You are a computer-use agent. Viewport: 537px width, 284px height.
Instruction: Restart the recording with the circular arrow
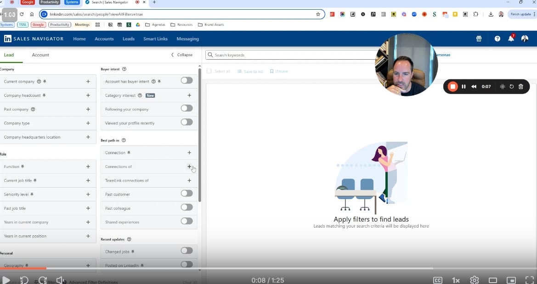point(512,87)
